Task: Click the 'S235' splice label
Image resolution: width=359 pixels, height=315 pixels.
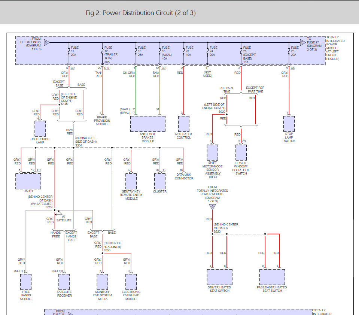Action: click(50, 207)
